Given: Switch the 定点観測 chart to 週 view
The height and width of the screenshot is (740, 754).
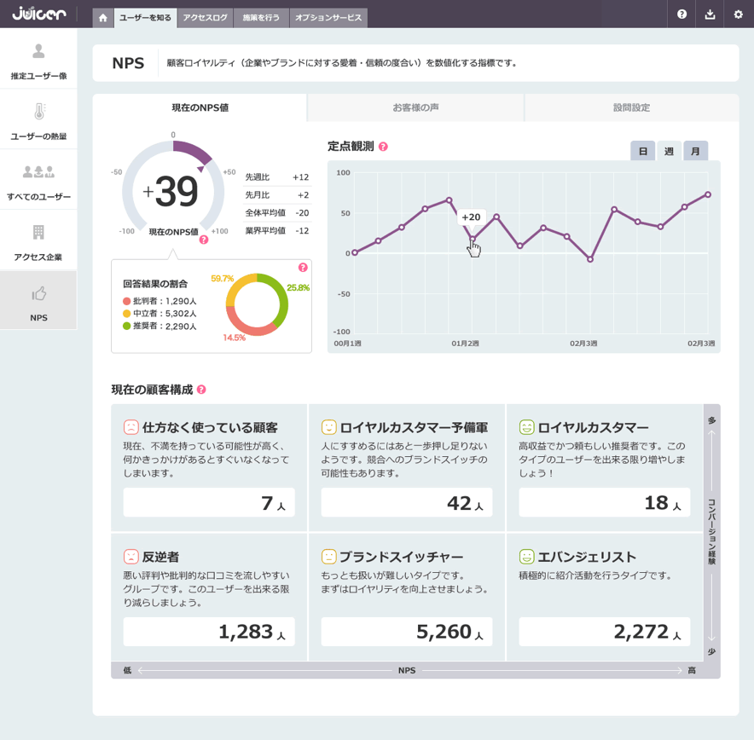Looking at the screenshot, I should tap(670, 150).
